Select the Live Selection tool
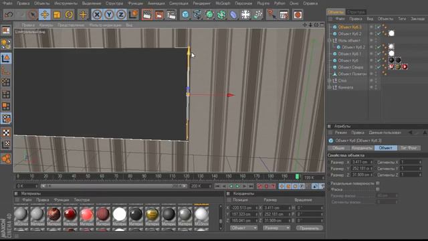 point(32,15)
